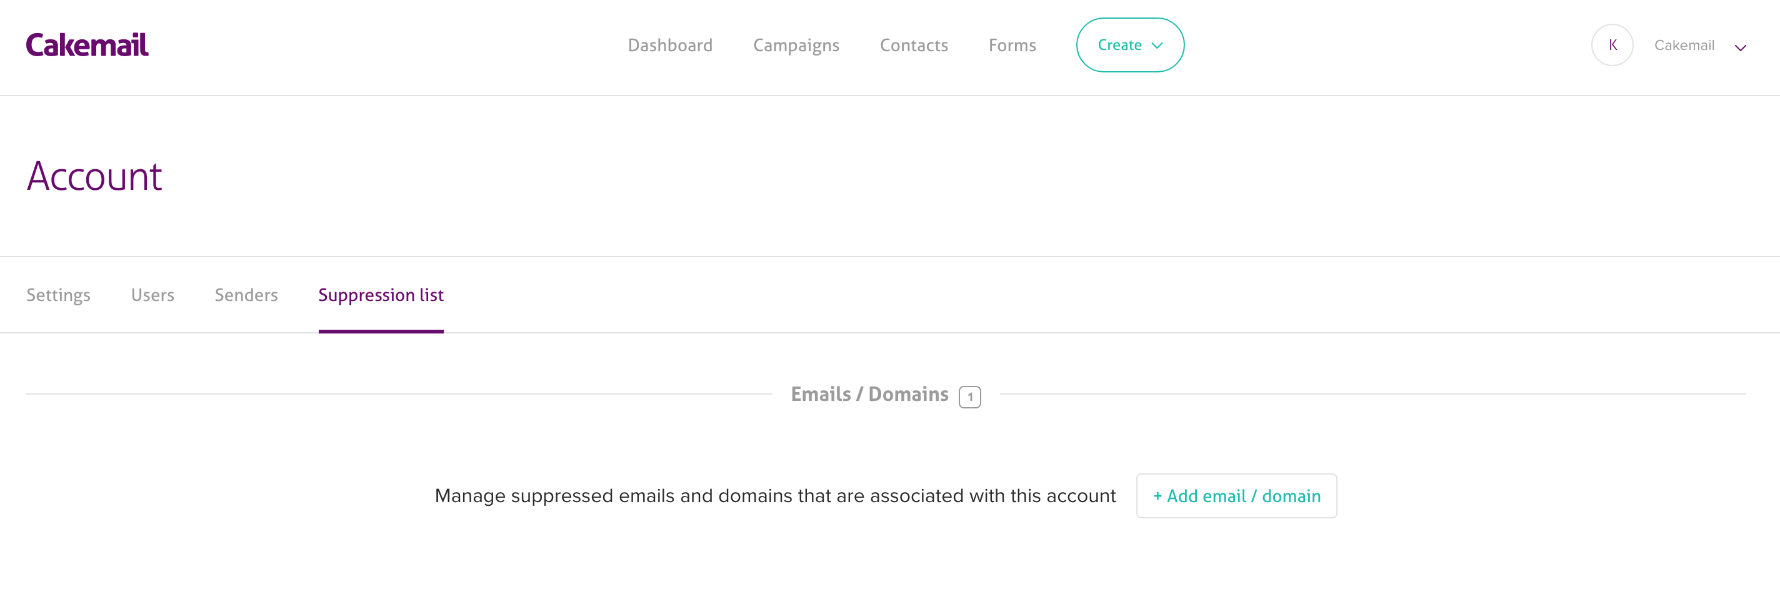Click the Account page heading
This screenshot has height=592, width=1780.
pyautogui.click(x=94, y=176)
